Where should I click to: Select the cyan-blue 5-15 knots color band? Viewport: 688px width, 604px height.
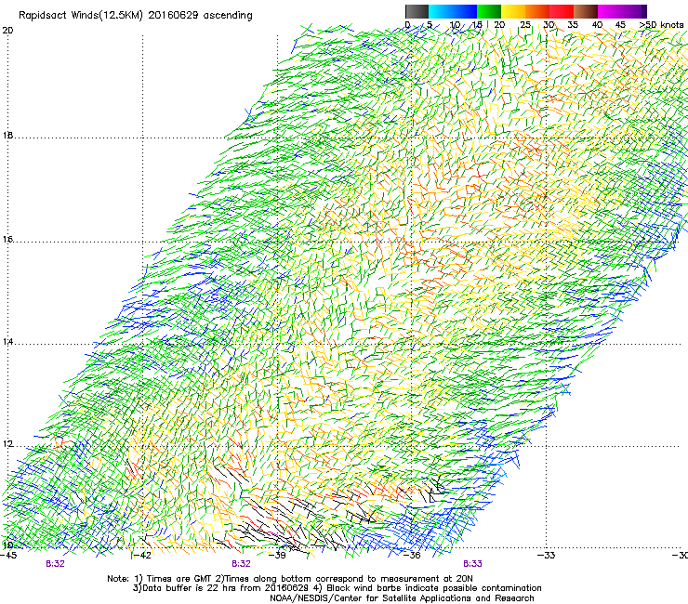tap(453, 11)
